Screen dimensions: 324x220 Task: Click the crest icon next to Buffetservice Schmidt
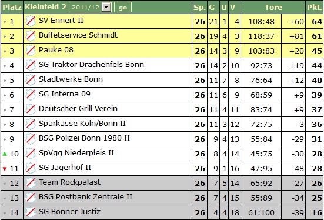(x=31, y=36)
